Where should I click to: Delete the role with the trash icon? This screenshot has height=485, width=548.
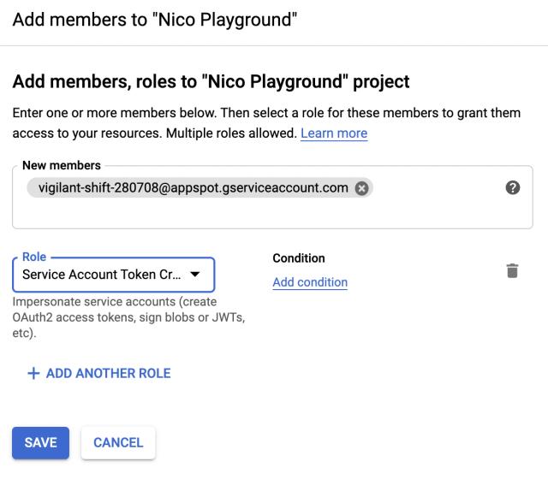click(512, 270)
